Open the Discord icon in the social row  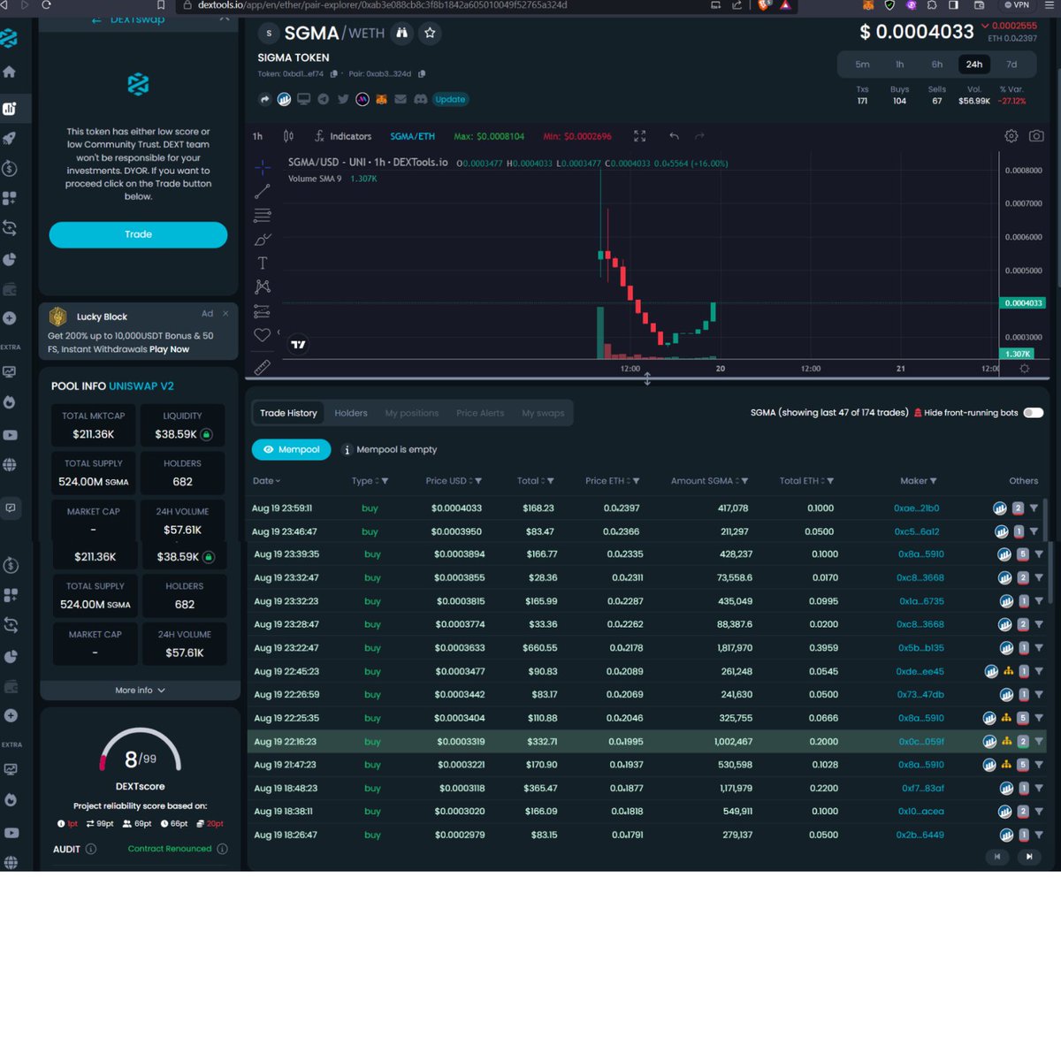(422, 99)
